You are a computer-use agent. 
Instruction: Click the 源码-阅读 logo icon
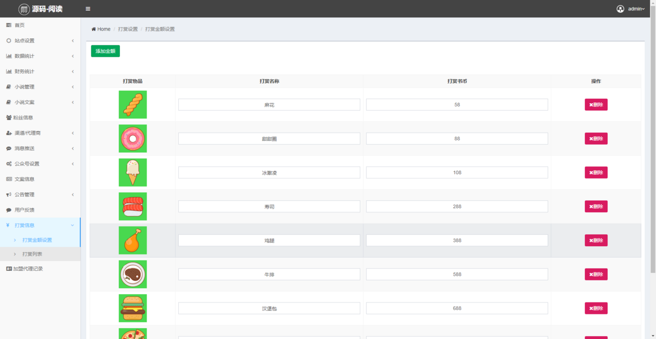24,9
